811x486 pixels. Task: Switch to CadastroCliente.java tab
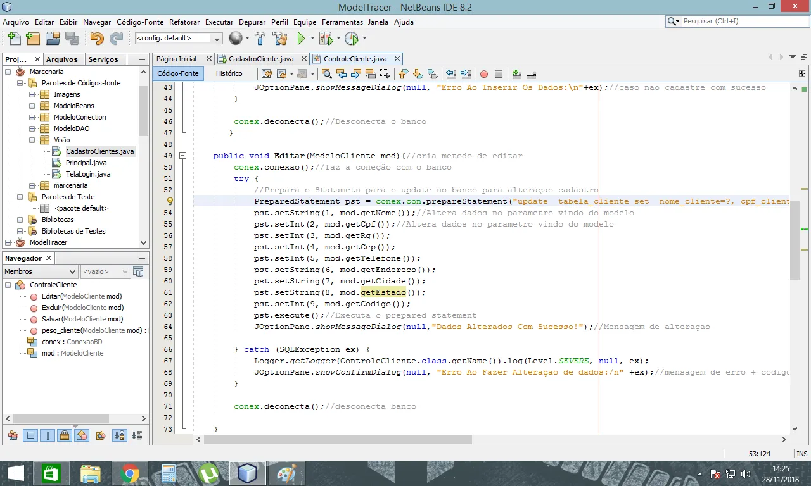click(260, 59)
